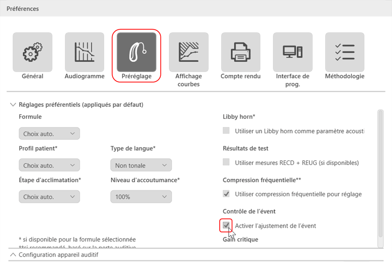The image size is (392, 262).
Task: Open the Profil patient dropdown
Action: [49, 165]
